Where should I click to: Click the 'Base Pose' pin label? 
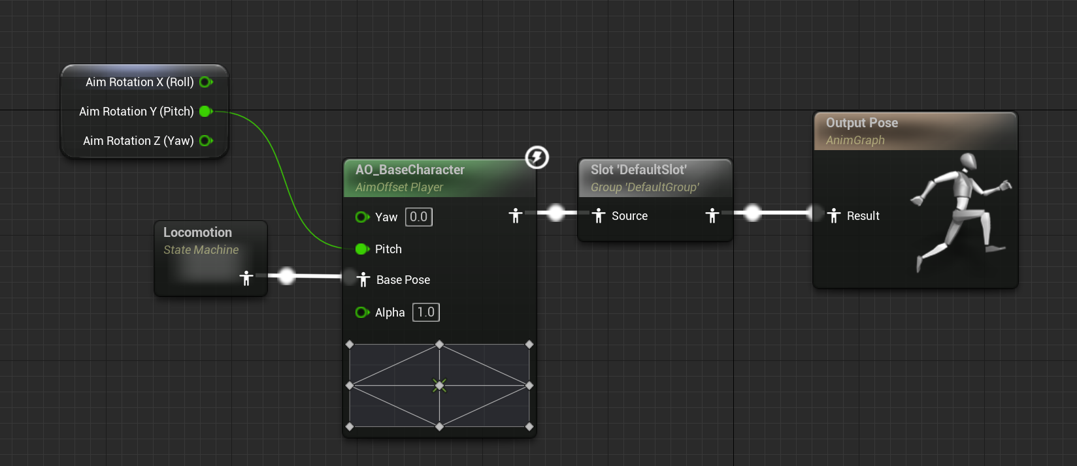click(403, 280)
